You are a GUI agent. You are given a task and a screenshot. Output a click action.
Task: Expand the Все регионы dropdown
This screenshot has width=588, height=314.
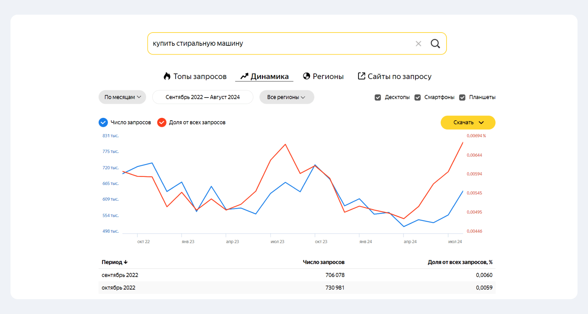click(x=286, y=97)
